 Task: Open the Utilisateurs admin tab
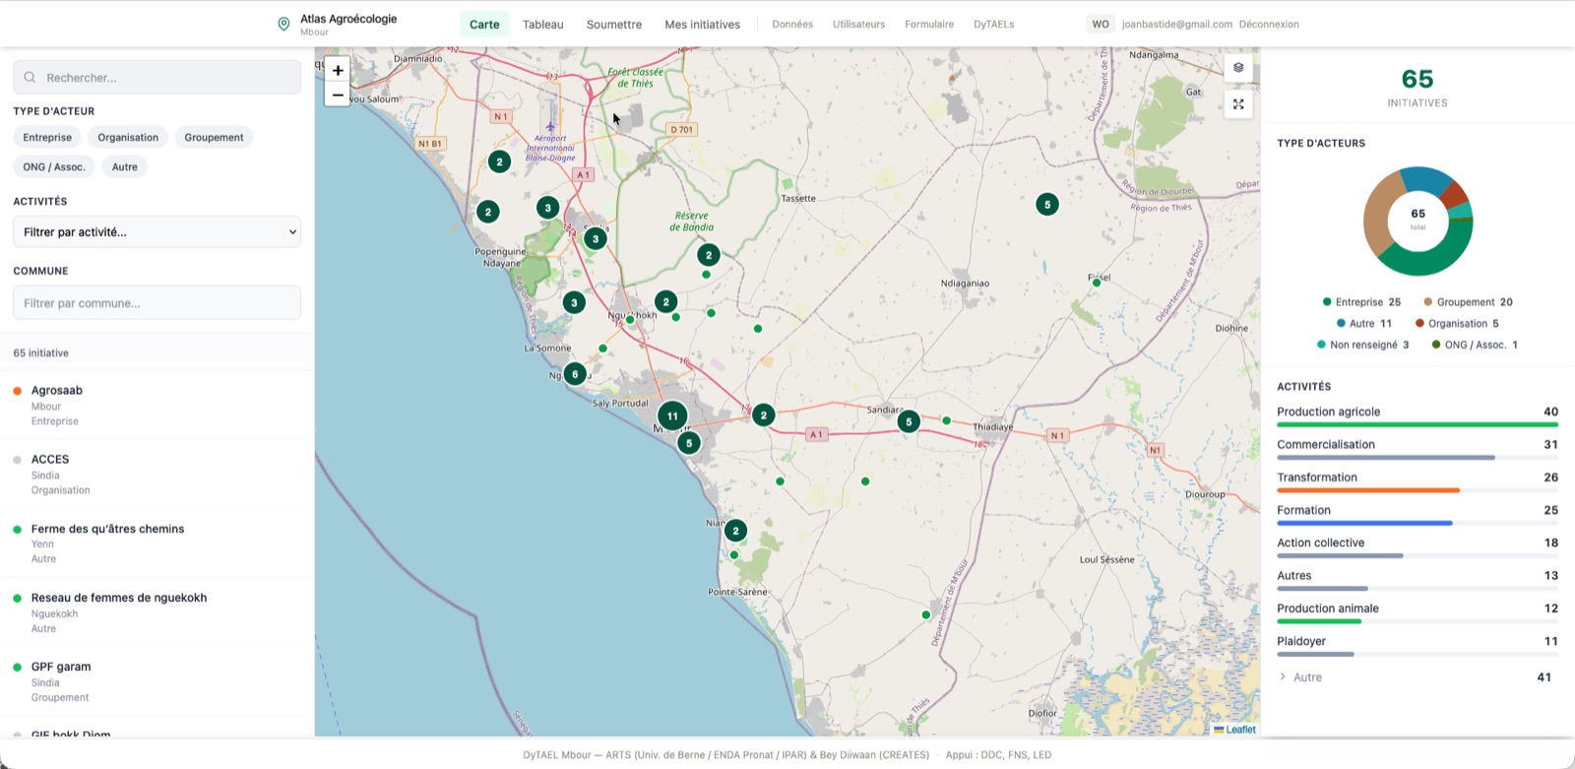pyautogui.click(x=858, y=25)
